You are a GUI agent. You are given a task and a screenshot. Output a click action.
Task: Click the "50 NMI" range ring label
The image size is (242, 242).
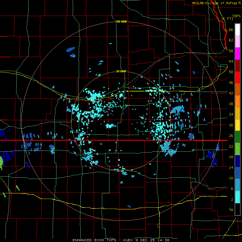coord(121,72)
